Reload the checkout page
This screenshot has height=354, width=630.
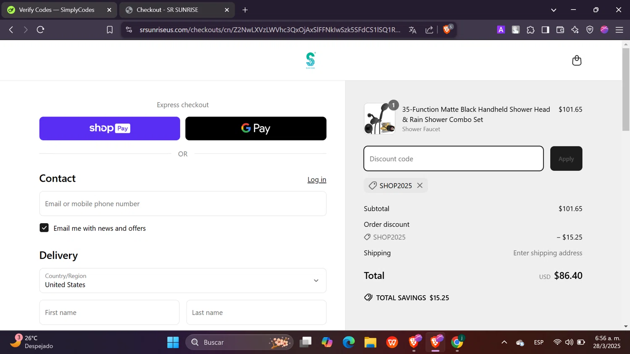[x=40, y=30]
